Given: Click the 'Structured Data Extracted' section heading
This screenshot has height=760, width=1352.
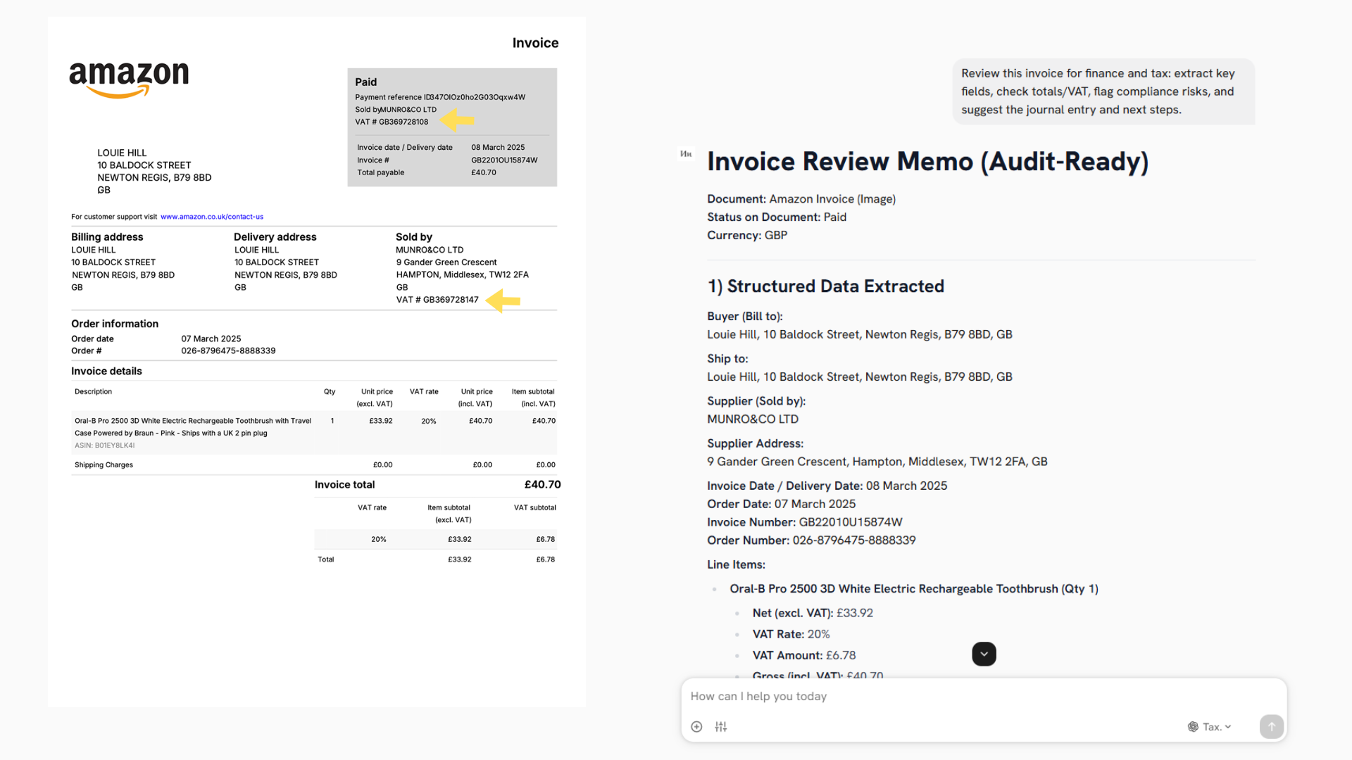Looking at the screenshot, I should pyautogui.click(x=825, y=286).
